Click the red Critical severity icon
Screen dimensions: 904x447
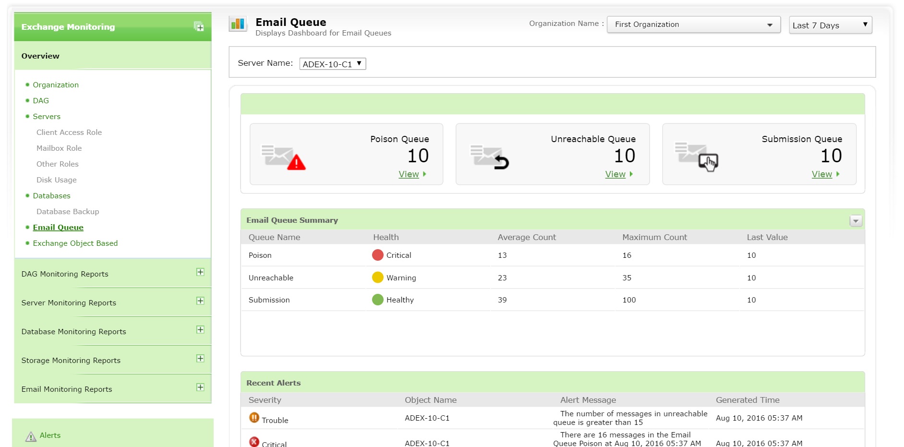pyautogui.click(x=254, y=442)
